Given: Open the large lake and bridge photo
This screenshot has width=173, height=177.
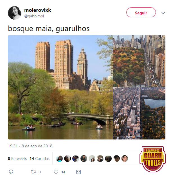Looking at the screenshot, I should (x=60, y=87).
